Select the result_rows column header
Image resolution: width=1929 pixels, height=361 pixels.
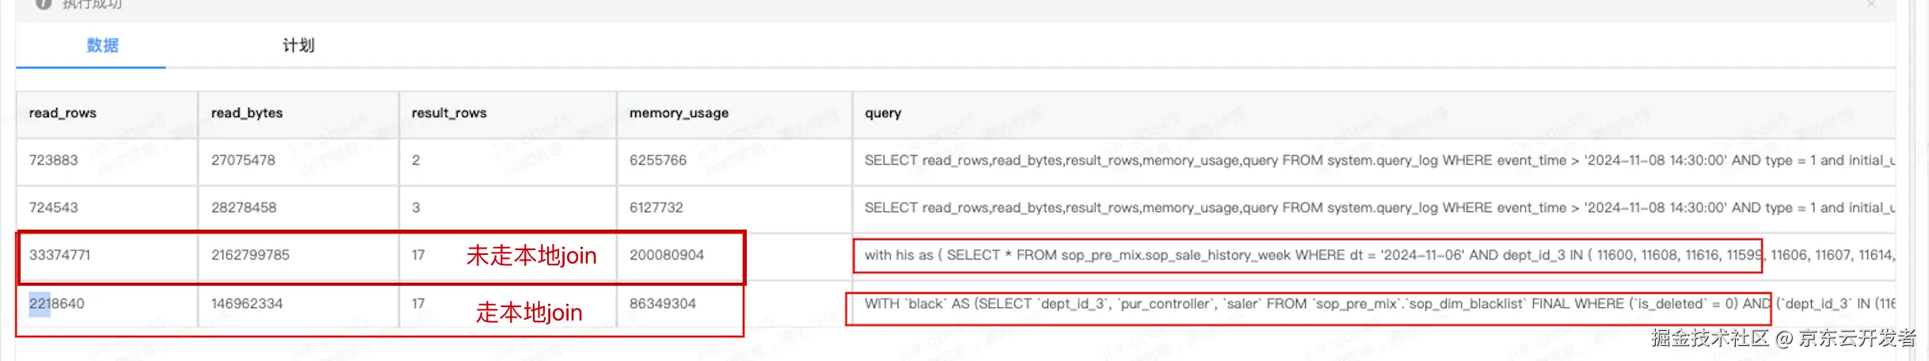click(x=449, y=113)
